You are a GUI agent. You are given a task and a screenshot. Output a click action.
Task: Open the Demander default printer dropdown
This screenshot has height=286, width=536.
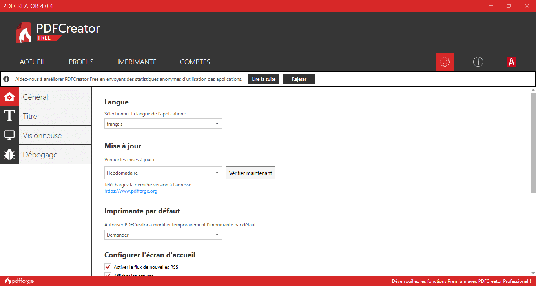(163, 235)
